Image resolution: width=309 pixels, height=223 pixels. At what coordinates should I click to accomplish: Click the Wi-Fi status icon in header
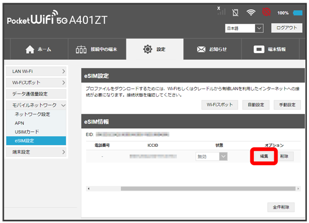pyautogui.click(x=252, y=12)
